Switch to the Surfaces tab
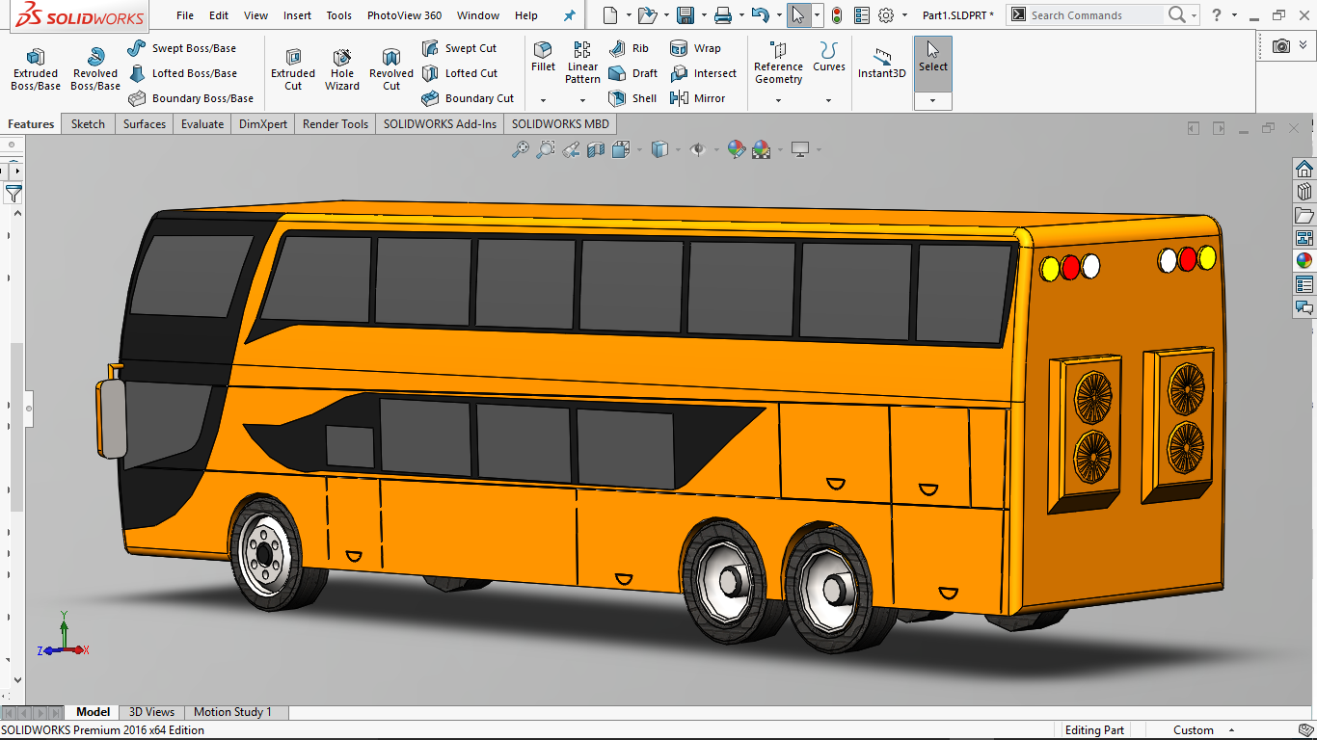 [145, 124]
